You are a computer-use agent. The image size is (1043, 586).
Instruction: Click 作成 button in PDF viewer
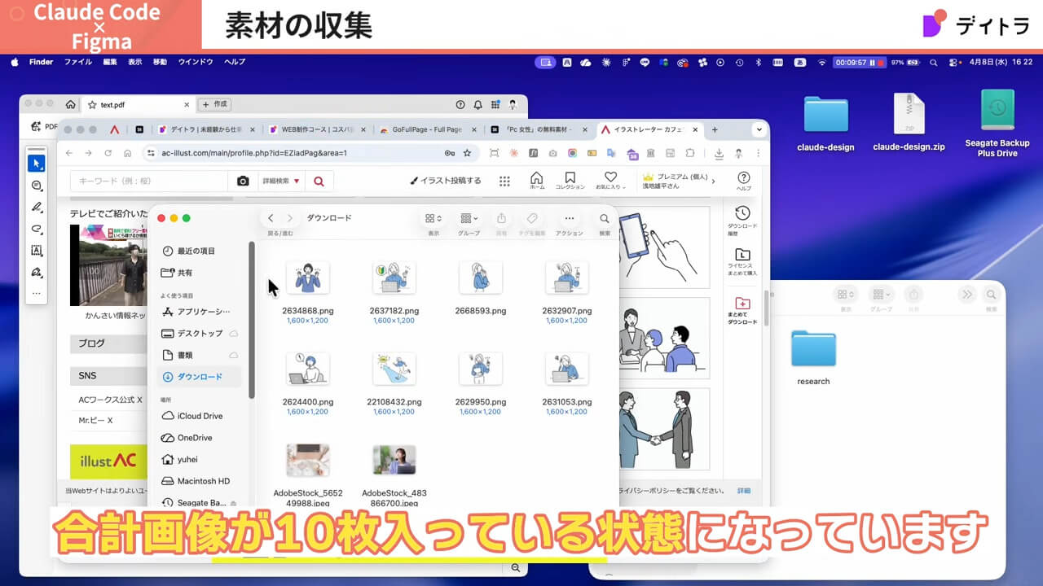click(215, 104)
